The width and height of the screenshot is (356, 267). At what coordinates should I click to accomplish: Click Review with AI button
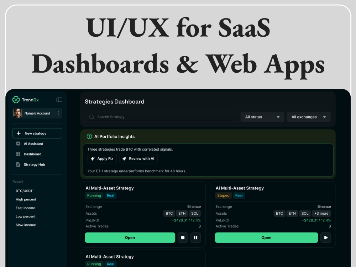pos(138,159)
